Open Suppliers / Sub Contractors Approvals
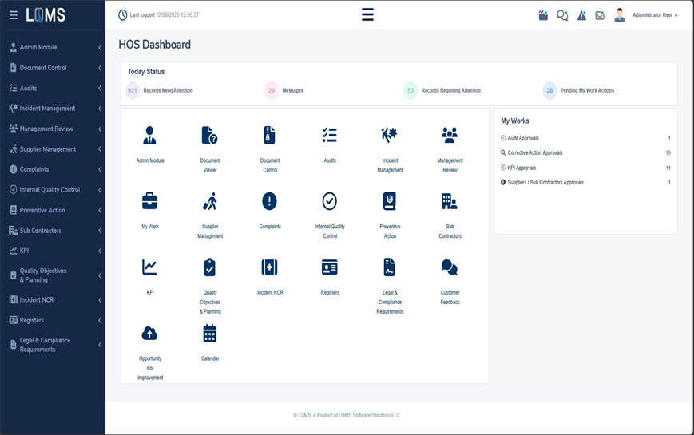Screen dimensions: 694x435 [585, 182]
